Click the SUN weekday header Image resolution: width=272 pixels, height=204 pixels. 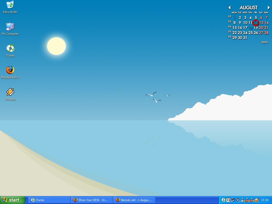[x=266, y=12]
